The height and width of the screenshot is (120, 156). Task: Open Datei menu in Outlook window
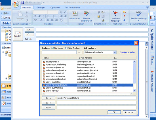coord(6,13)
